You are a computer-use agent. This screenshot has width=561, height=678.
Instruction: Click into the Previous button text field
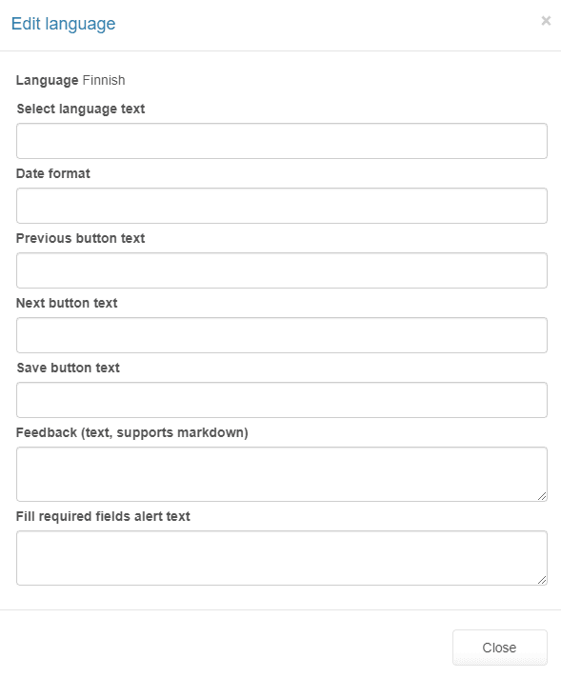click(282, 270)
